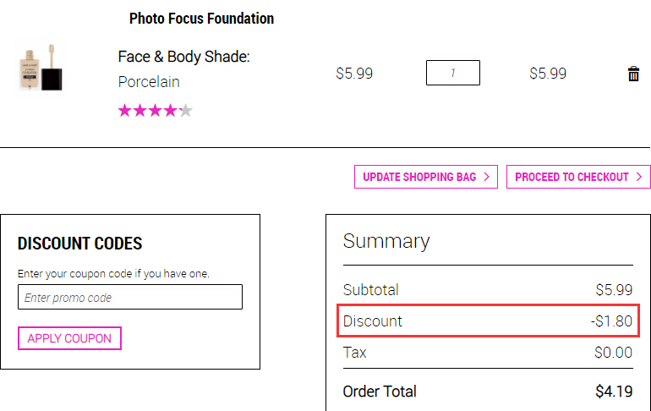Delete item using the trash can icon
Screen dimensions: 651x411
[633, 74]
